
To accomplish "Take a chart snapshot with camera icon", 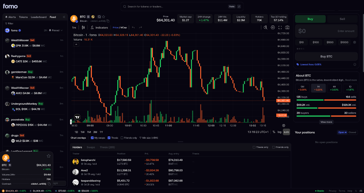I will click(287, 28).
